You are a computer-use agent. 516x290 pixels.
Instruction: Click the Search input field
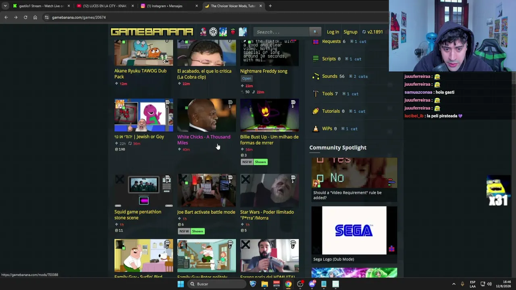pyautogui.click(x=282, y=32)
